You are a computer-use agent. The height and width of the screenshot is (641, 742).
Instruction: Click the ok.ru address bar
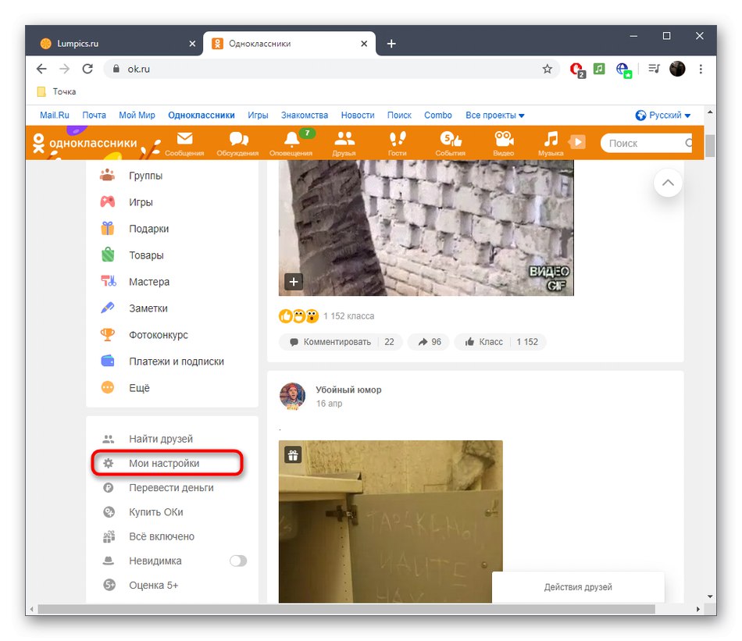[331, 69]
